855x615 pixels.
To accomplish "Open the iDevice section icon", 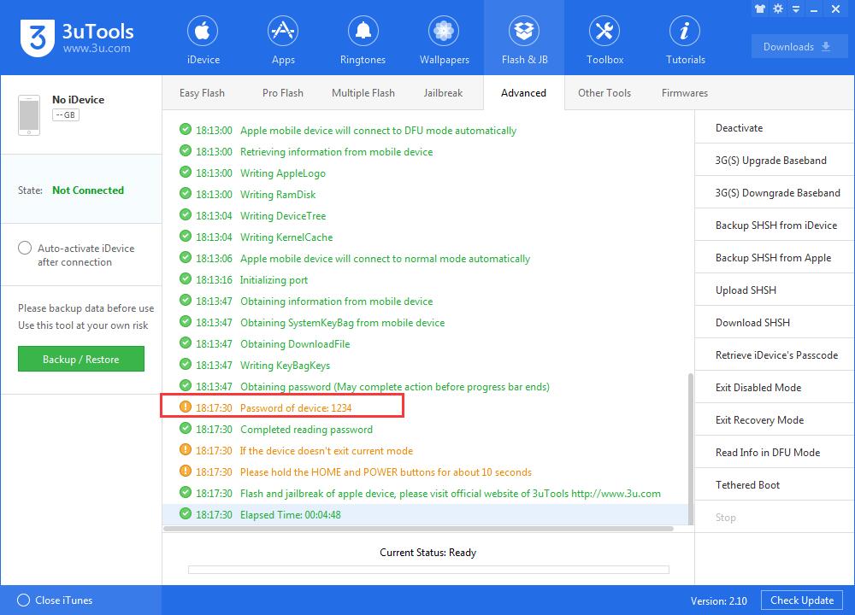I will 203,31.
